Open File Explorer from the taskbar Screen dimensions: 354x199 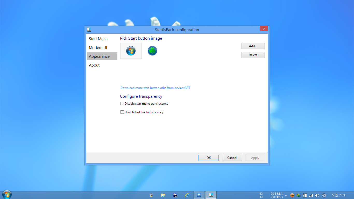coord(163,195)
